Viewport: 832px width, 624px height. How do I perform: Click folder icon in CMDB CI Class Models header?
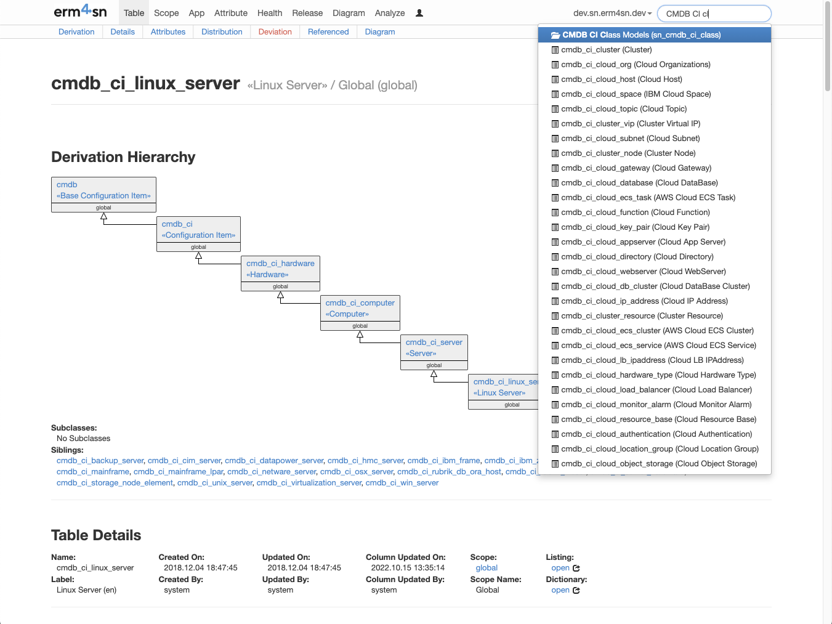pos(555,35)
